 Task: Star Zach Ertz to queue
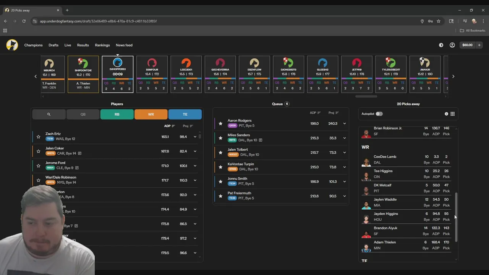point(38,137)
